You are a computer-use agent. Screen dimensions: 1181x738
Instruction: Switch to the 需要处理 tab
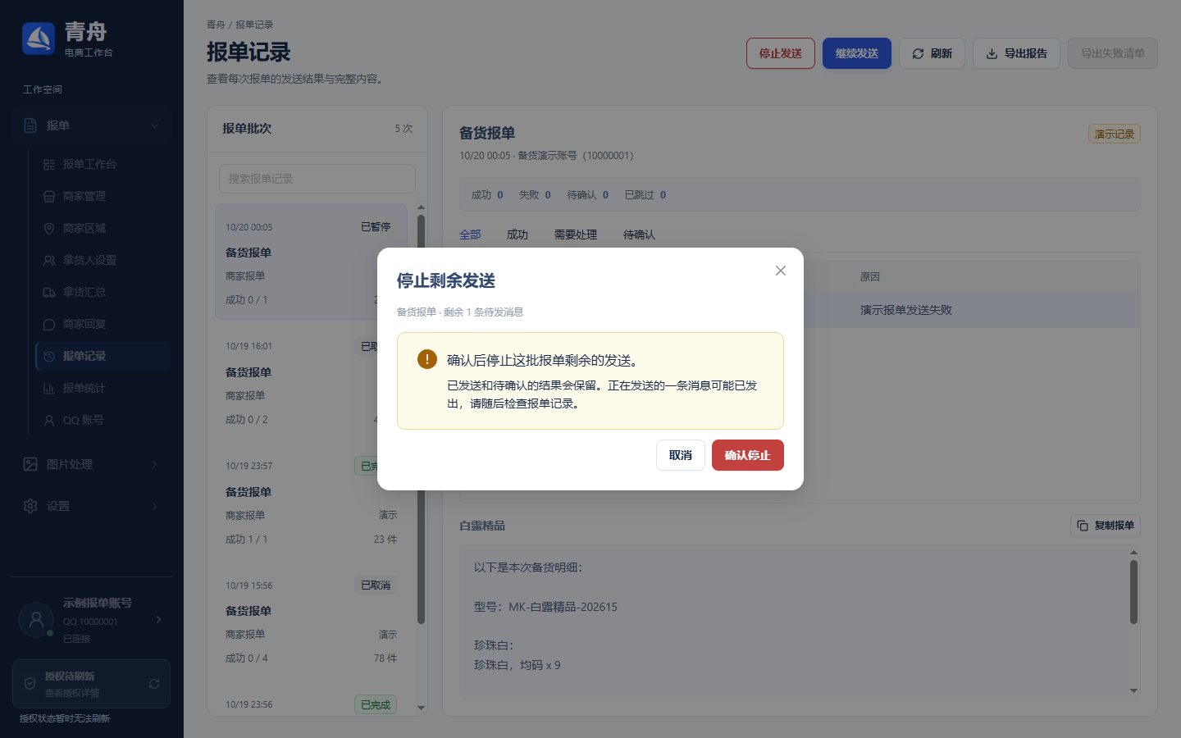(x=576, y=235)
